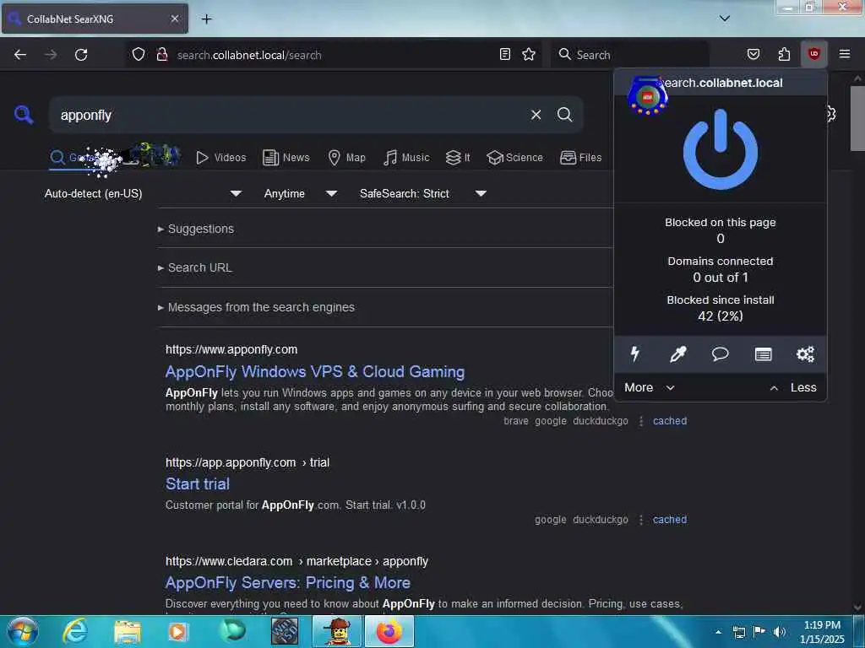Edit the apponfly search field
The image size is (865, 648).
tap(287, 115)
